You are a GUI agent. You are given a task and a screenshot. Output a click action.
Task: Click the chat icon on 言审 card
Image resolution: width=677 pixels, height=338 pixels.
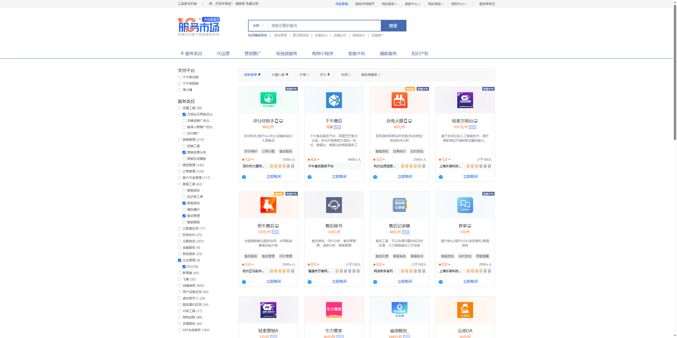click(441, 282)
